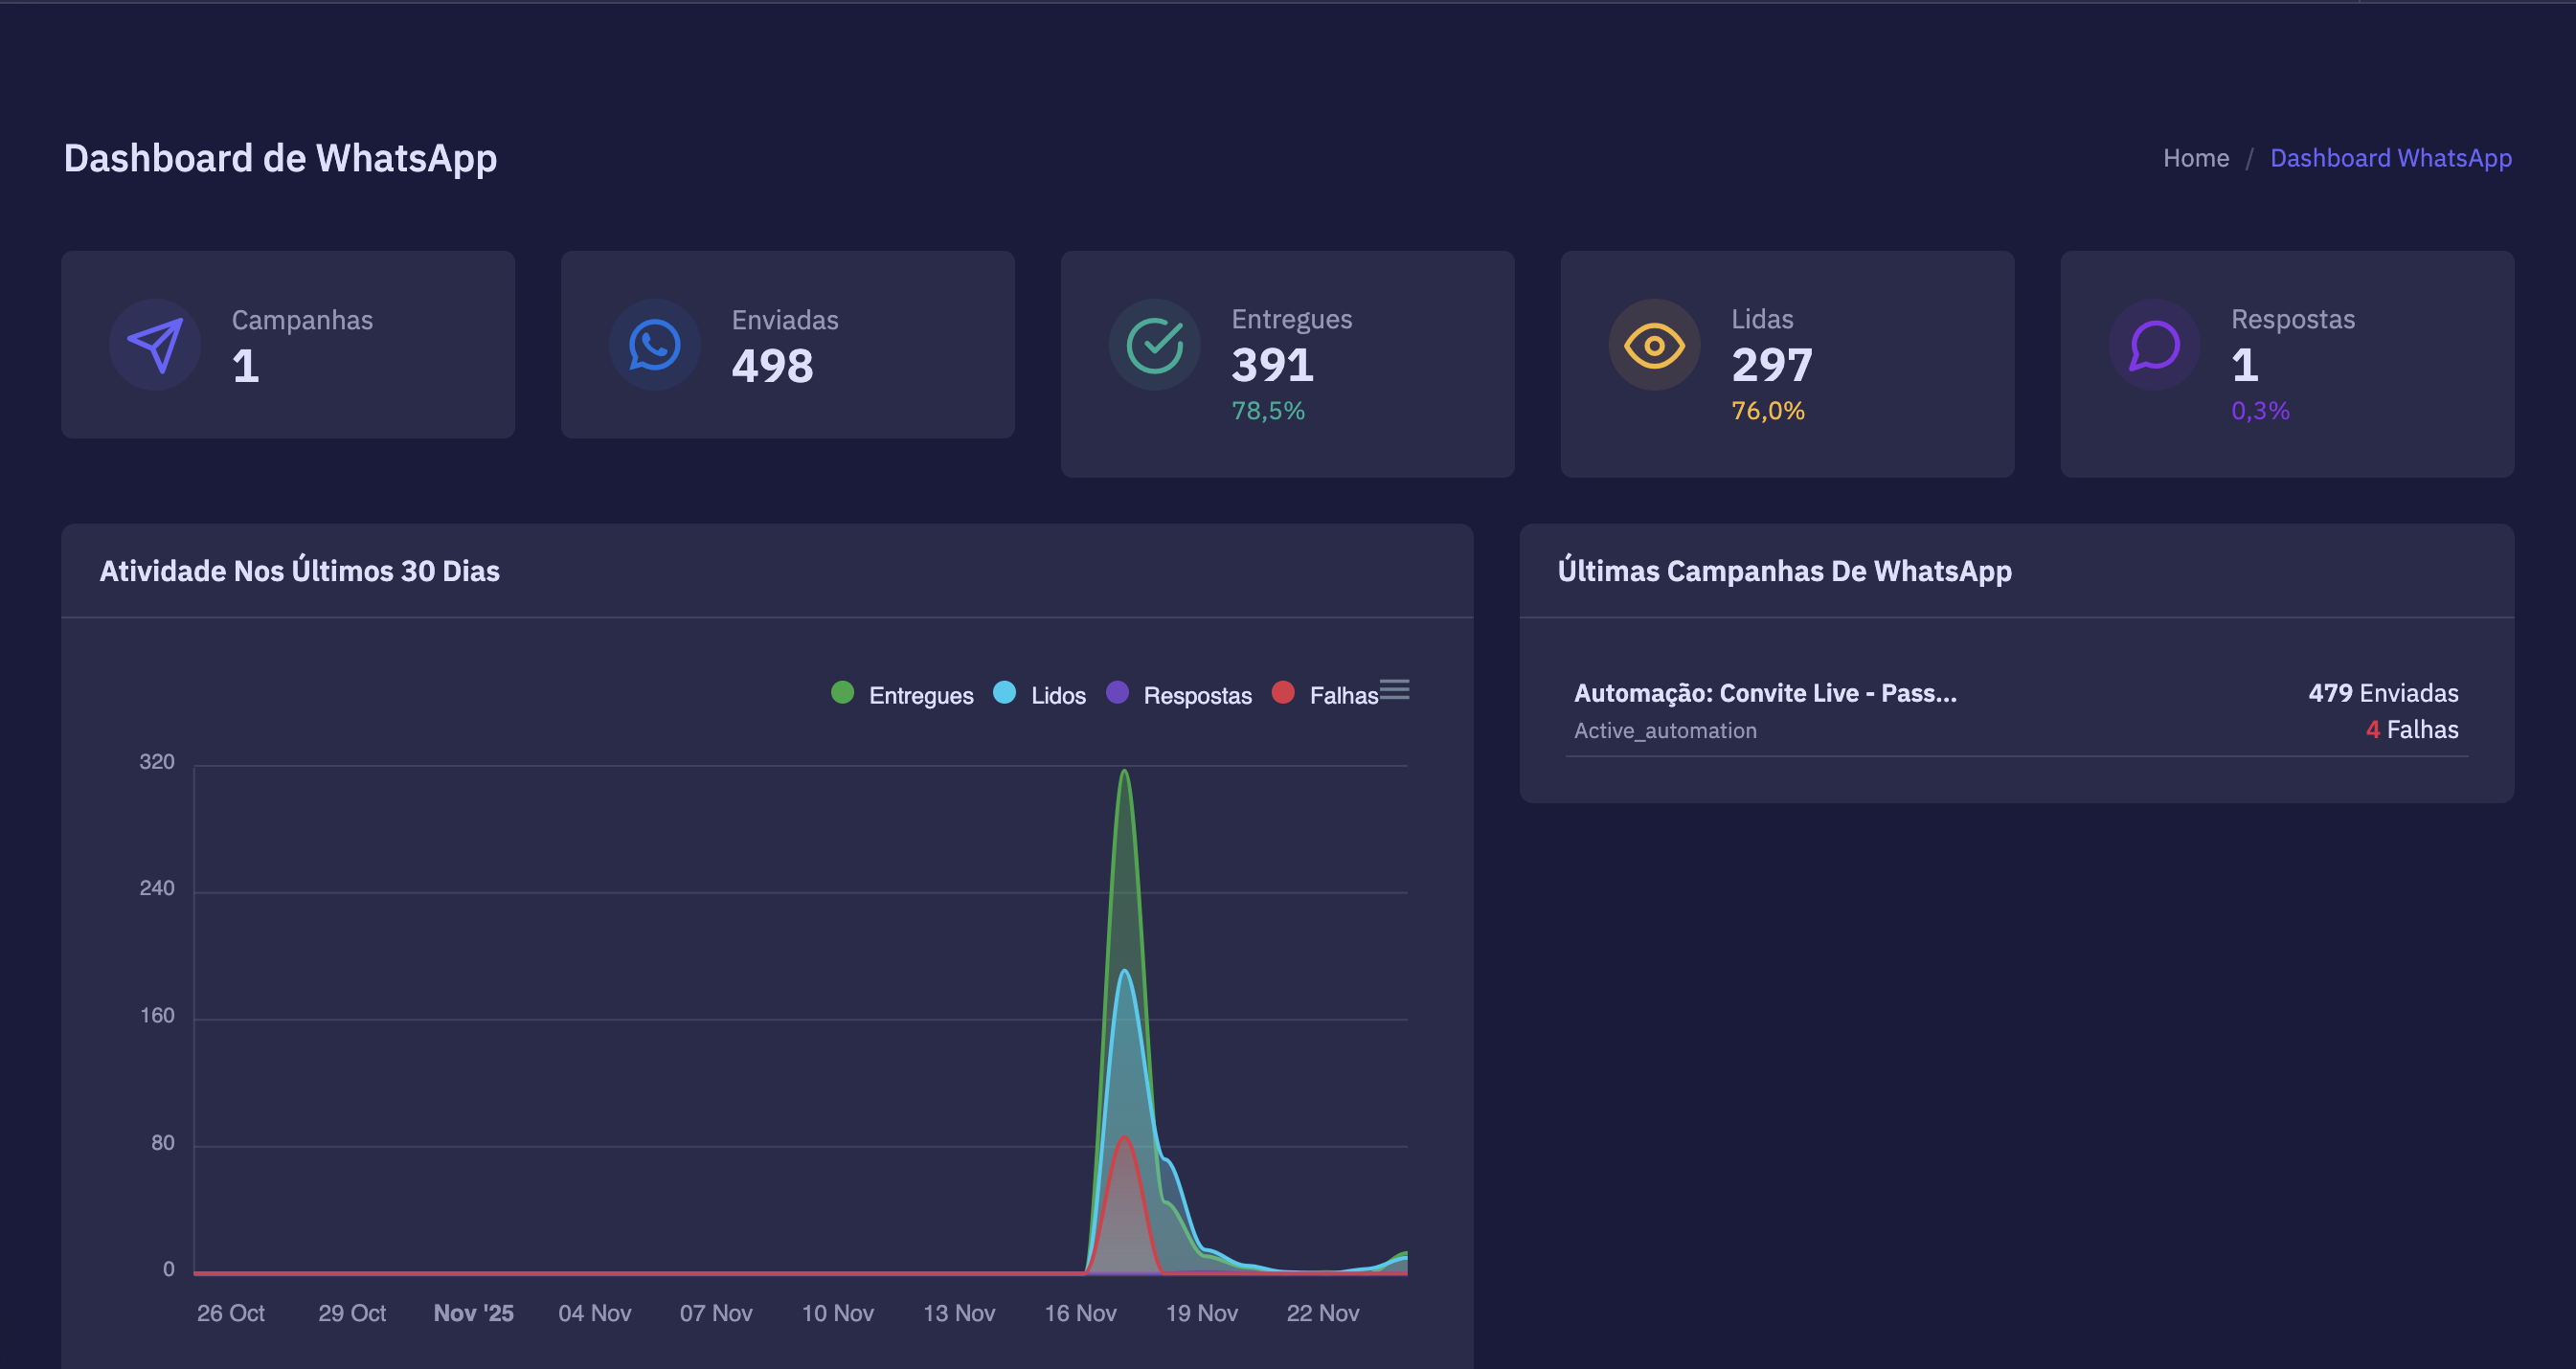This screenshot has width=2576, height=1369.
Task: Toggle the Respostas series in chart legend
Action: (1197, 695)
